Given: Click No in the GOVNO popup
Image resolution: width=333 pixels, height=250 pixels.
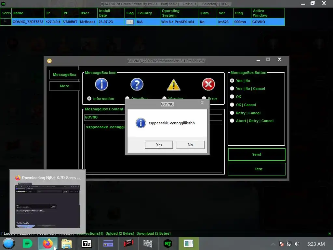Looking at the screenshot, I should [190, 145].
